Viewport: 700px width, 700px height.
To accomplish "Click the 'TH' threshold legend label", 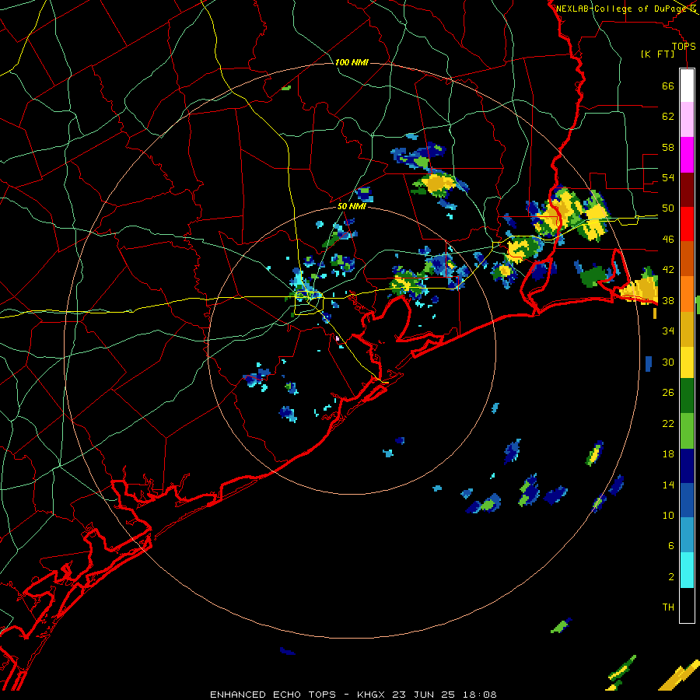I will [x=668, y=607].
